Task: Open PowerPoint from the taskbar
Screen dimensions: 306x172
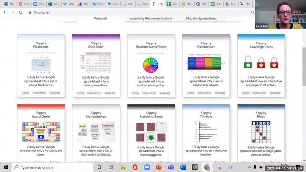Action: (159, 167)
